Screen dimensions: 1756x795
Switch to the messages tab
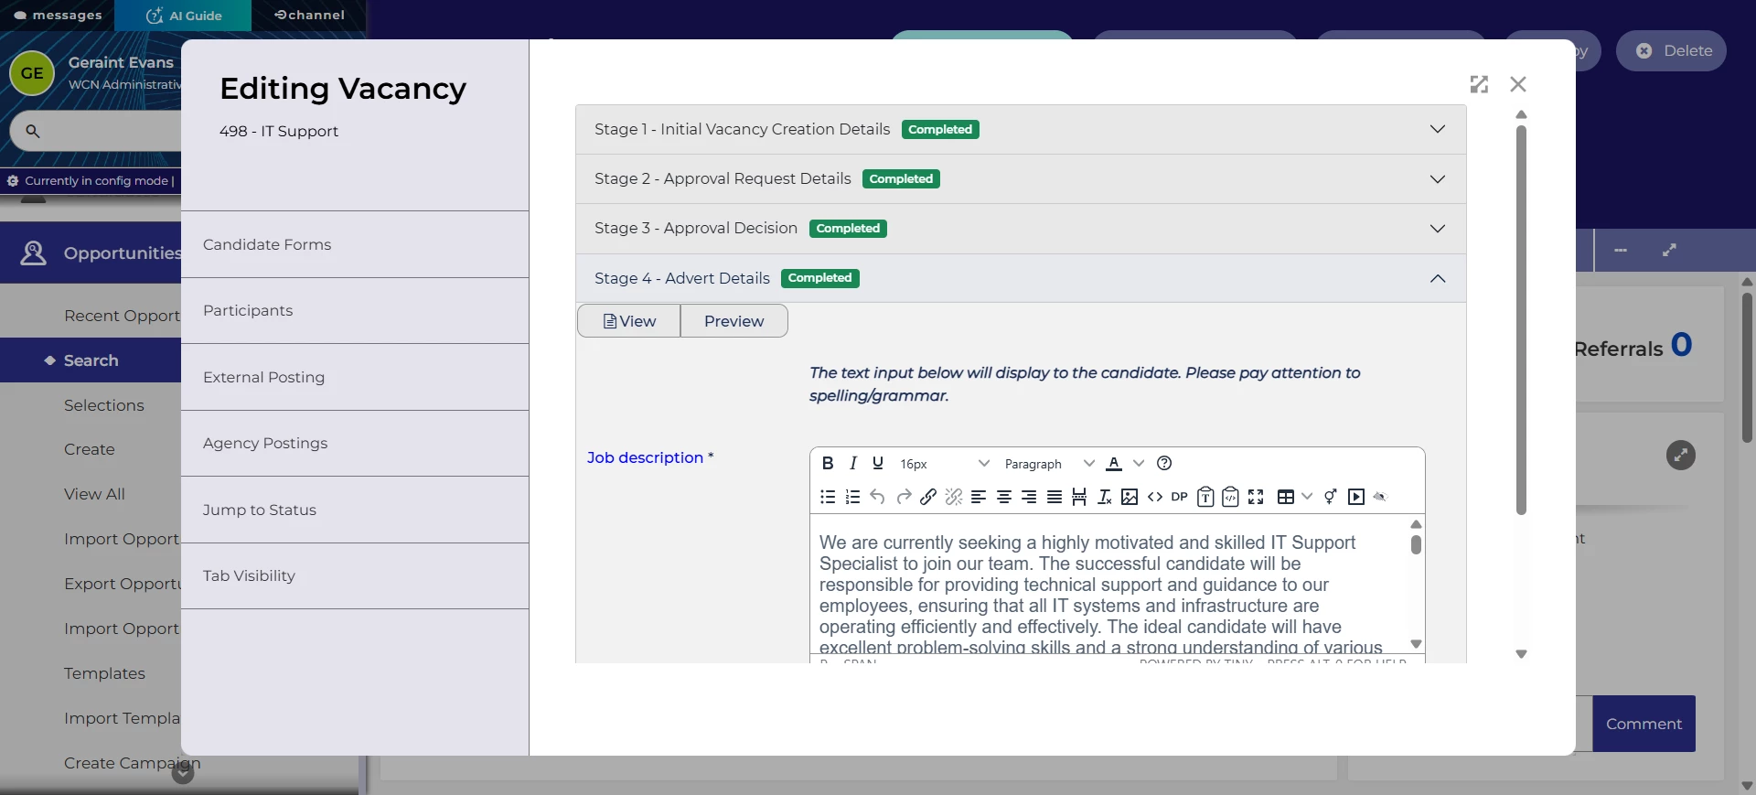point(58,16)
